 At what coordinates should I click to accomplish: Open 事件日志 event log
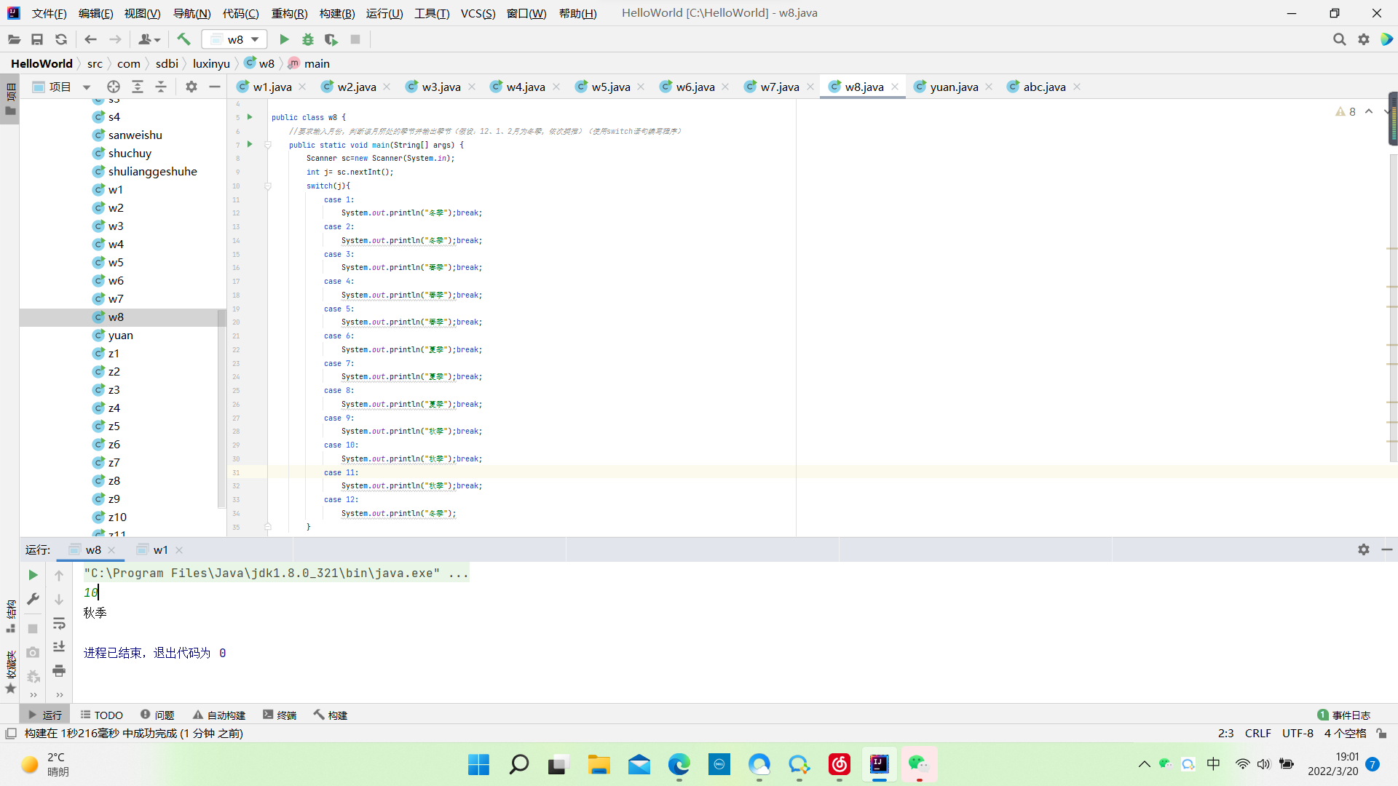1344,715
